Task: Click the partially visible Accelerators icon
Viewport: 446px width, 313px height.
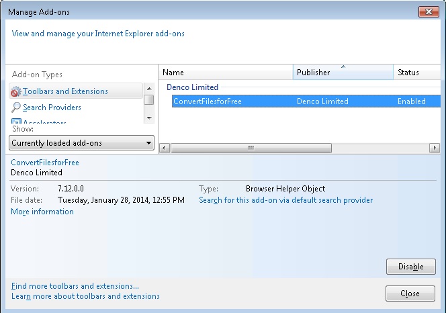Action: pyautogui.click(x=16, y=121)
